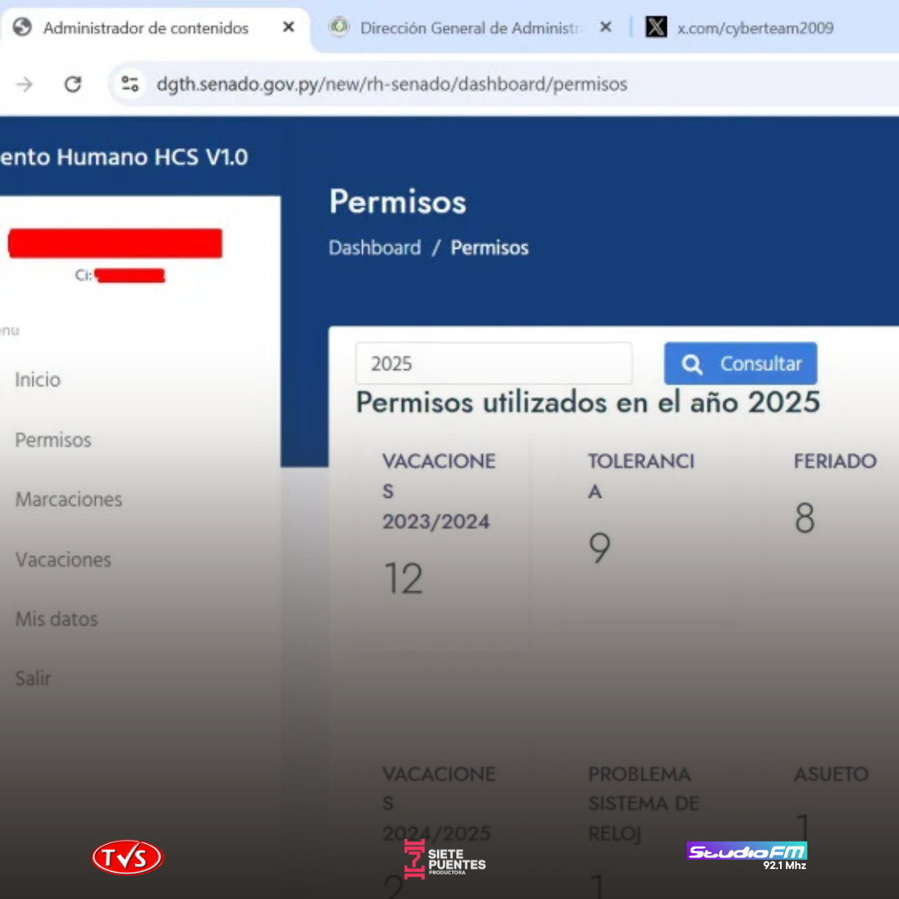Close the Administrador de contenidos tab
The height and width of the screenshot is (899, 899).
[288, 27]
